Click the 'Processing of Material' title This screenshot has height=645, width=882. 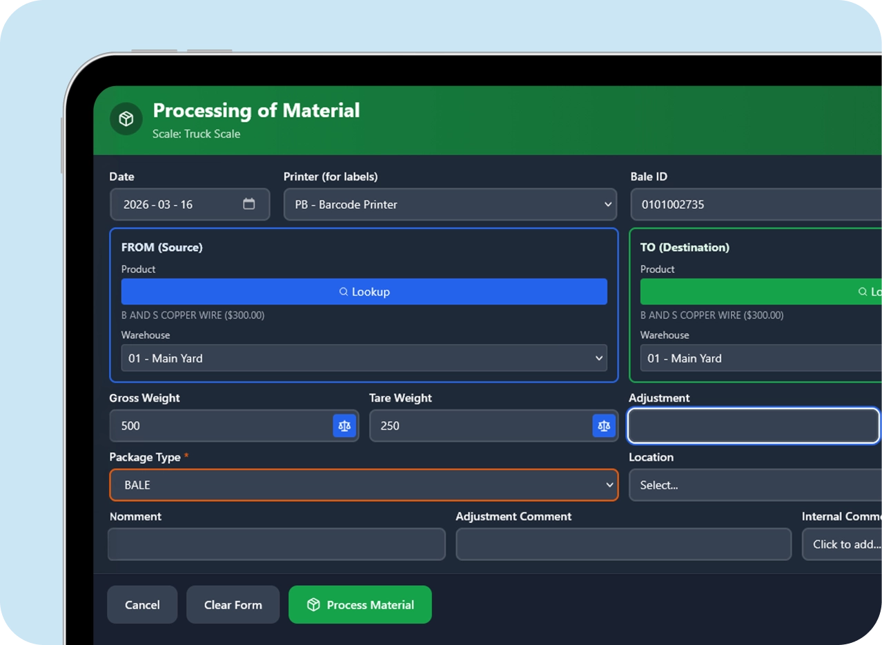click(256, 110)
